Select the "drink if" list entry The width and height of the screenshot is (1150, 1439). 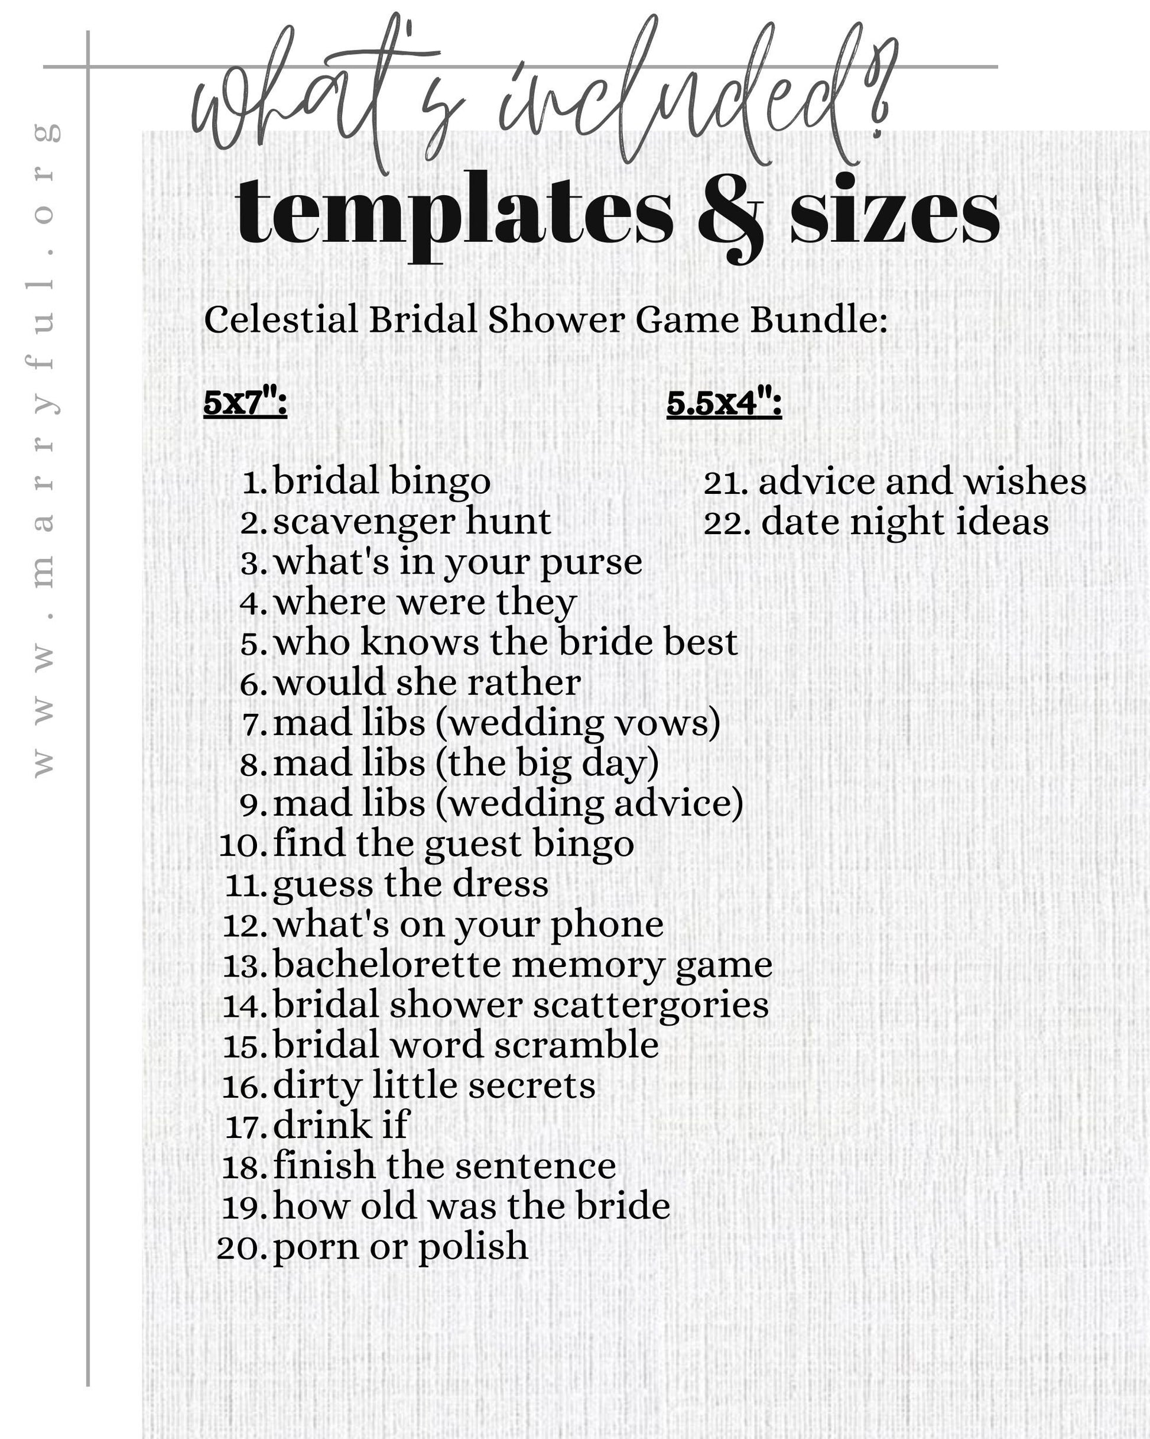(340, 1126)
